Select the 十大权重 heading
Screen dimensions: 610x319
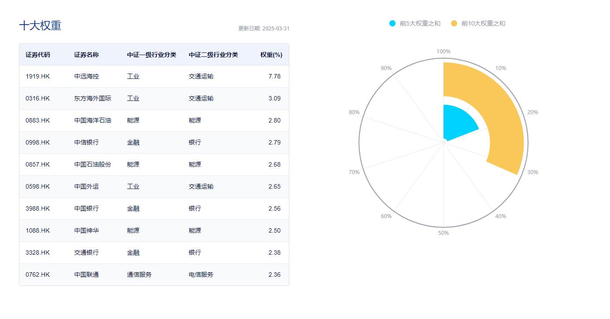tap(40, 26)
